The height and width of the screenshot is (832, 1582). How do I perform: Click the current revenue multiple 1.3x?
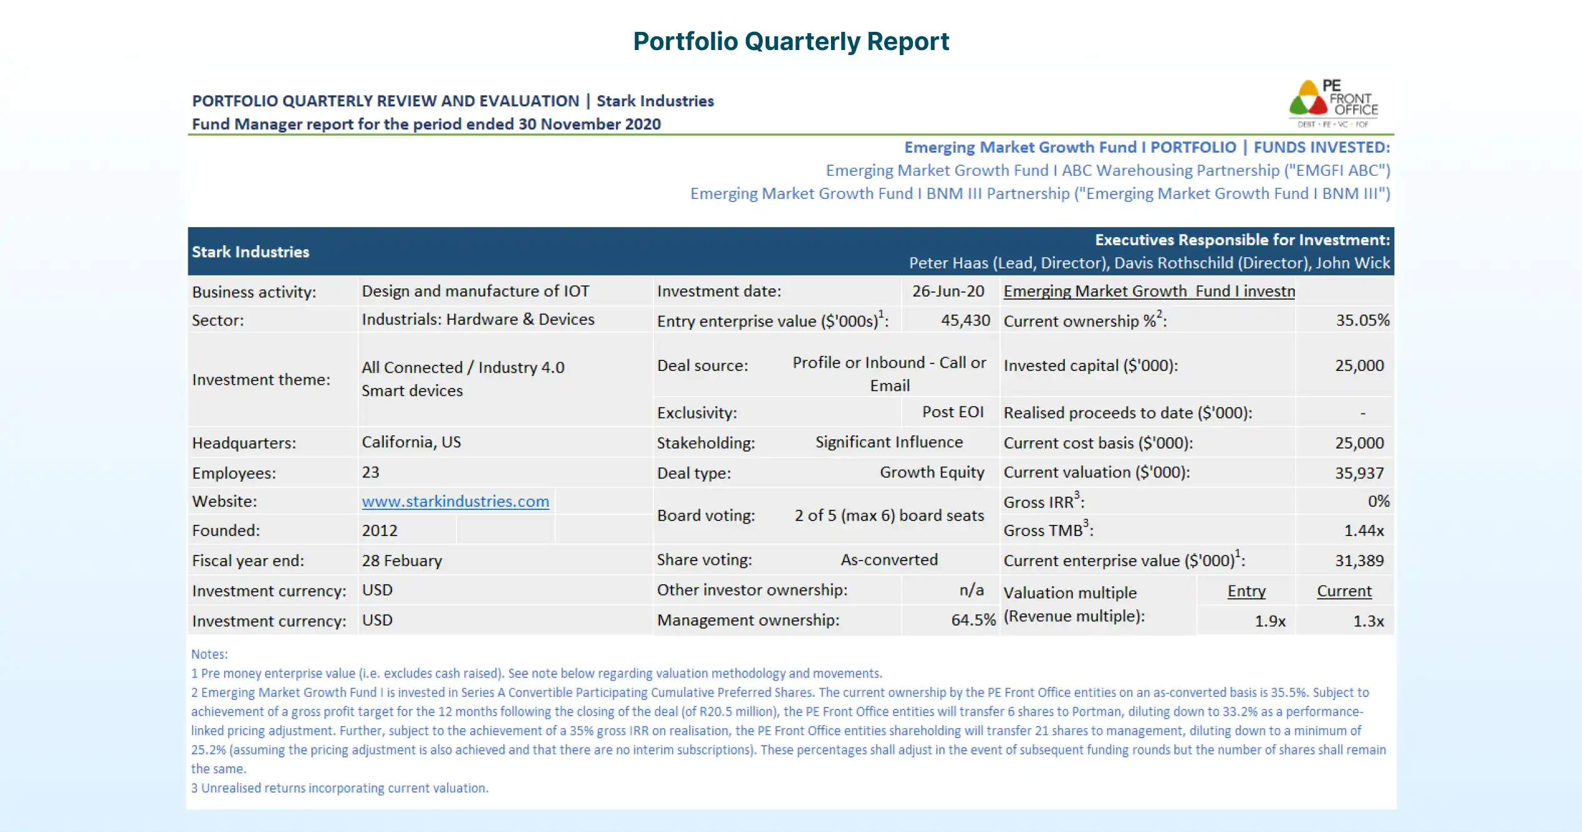pyautogui.click(x=1368, y=621)
